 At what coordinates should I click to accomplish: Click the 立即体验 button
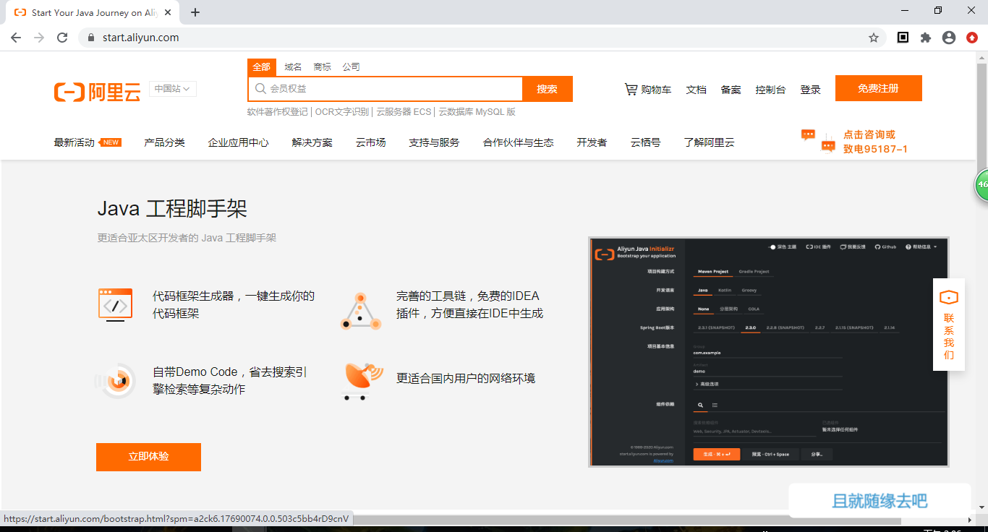tap(148, 457)
